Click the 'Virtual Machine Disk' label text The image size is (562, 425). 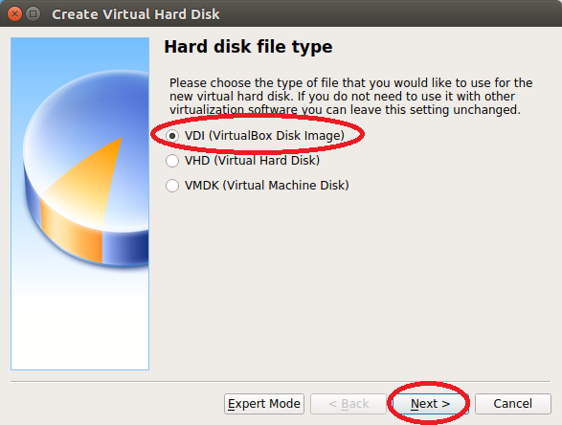(286, 186)
